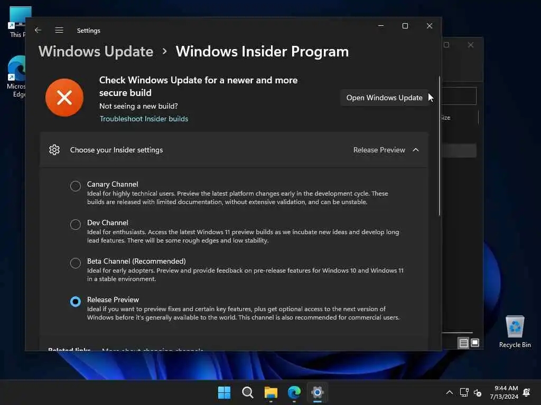Viewport: 541px width, 405px height.
Task: Open the network status tray icon
Action: click(464, 392)
